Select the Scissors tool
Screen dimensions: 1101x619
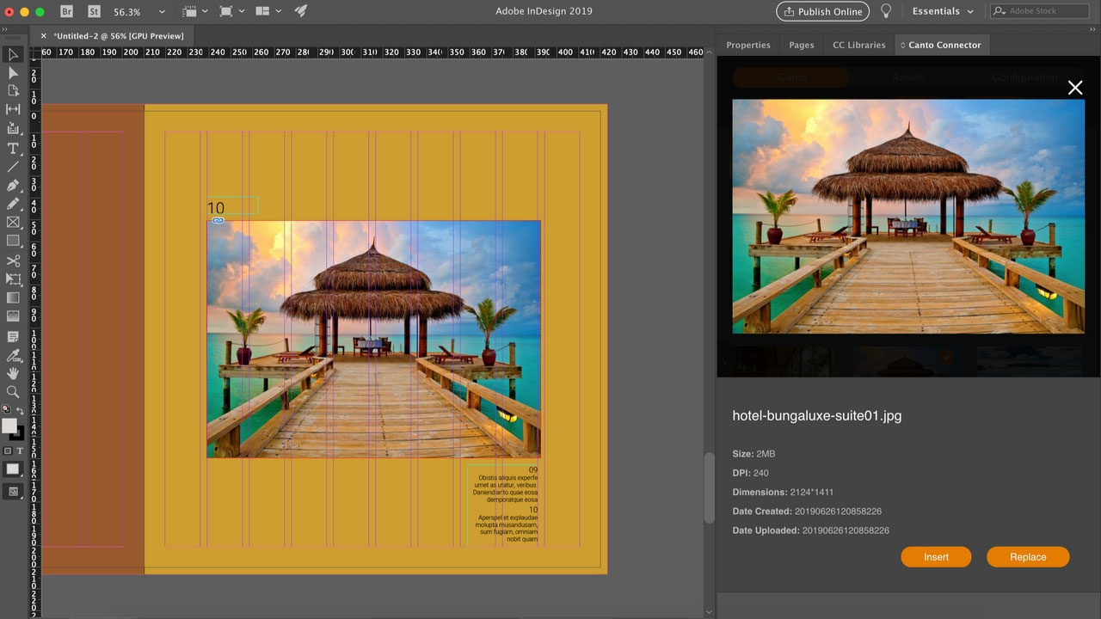pyautogui.click(x=12, y=260)
